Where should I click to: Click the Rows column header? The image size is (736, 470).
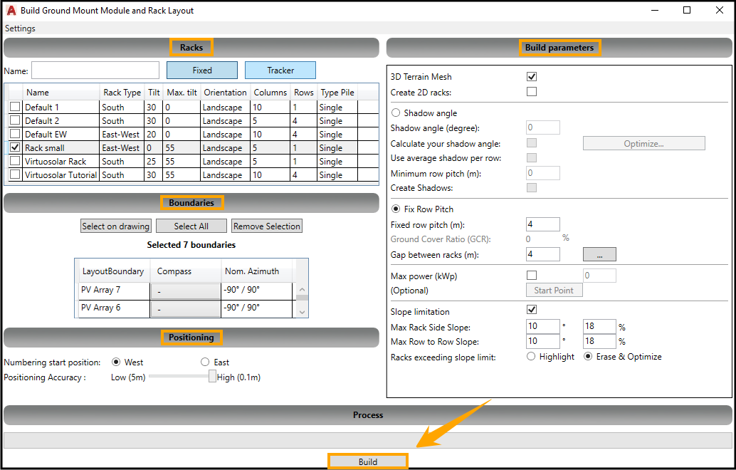304,93
